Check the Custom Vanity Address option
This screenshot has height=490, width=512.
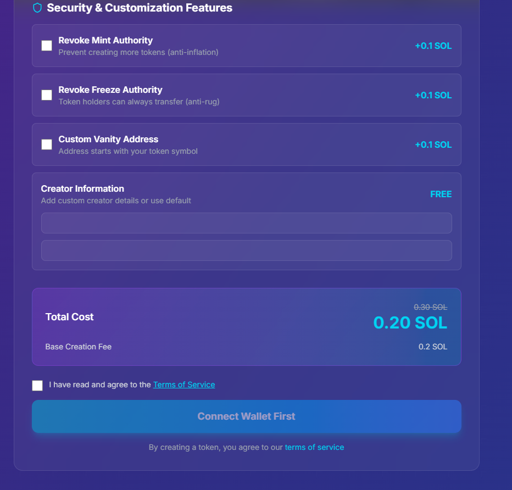click(47, 144)
